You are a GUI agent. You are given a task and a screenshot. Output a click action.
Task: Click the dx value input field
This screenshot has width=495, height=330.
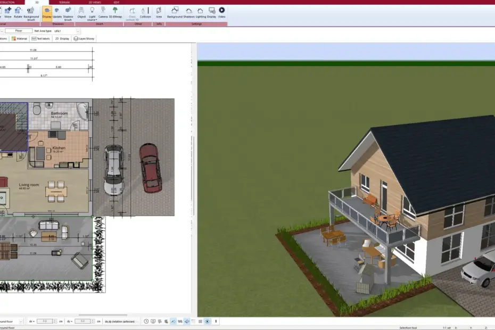(x=44, y=321)
